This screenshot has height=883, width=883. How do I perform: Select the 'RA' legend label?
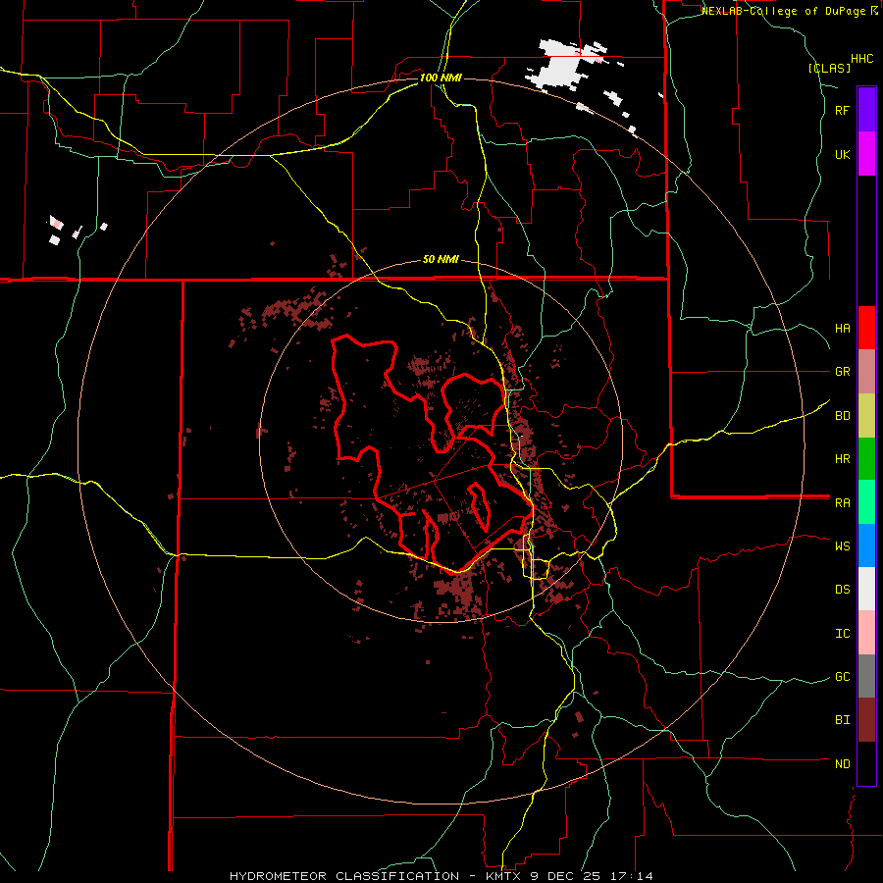842,503
